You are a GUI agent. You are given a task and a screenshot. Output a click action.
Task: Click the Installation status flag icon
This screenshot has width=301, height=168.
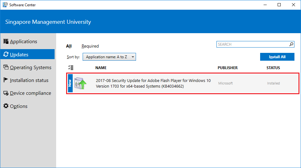tap(6, 80)
